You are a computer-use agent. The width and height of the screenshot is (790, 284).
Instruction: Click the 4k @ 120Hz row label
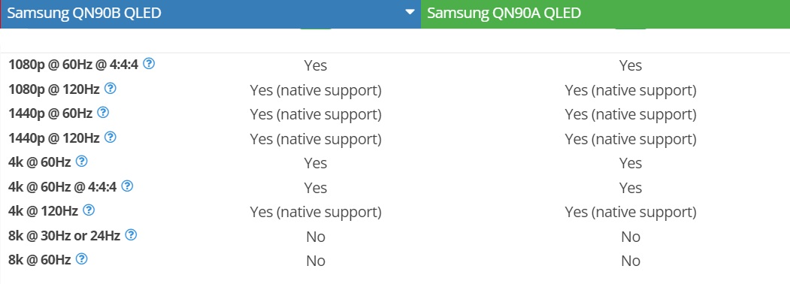[44, 211]
